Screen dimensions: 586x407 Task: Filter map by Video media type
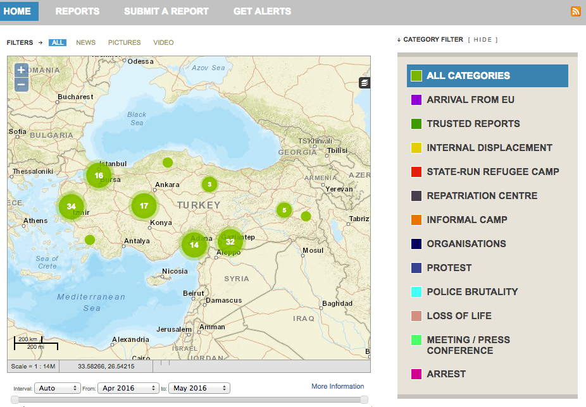click(x=163, y=42)
